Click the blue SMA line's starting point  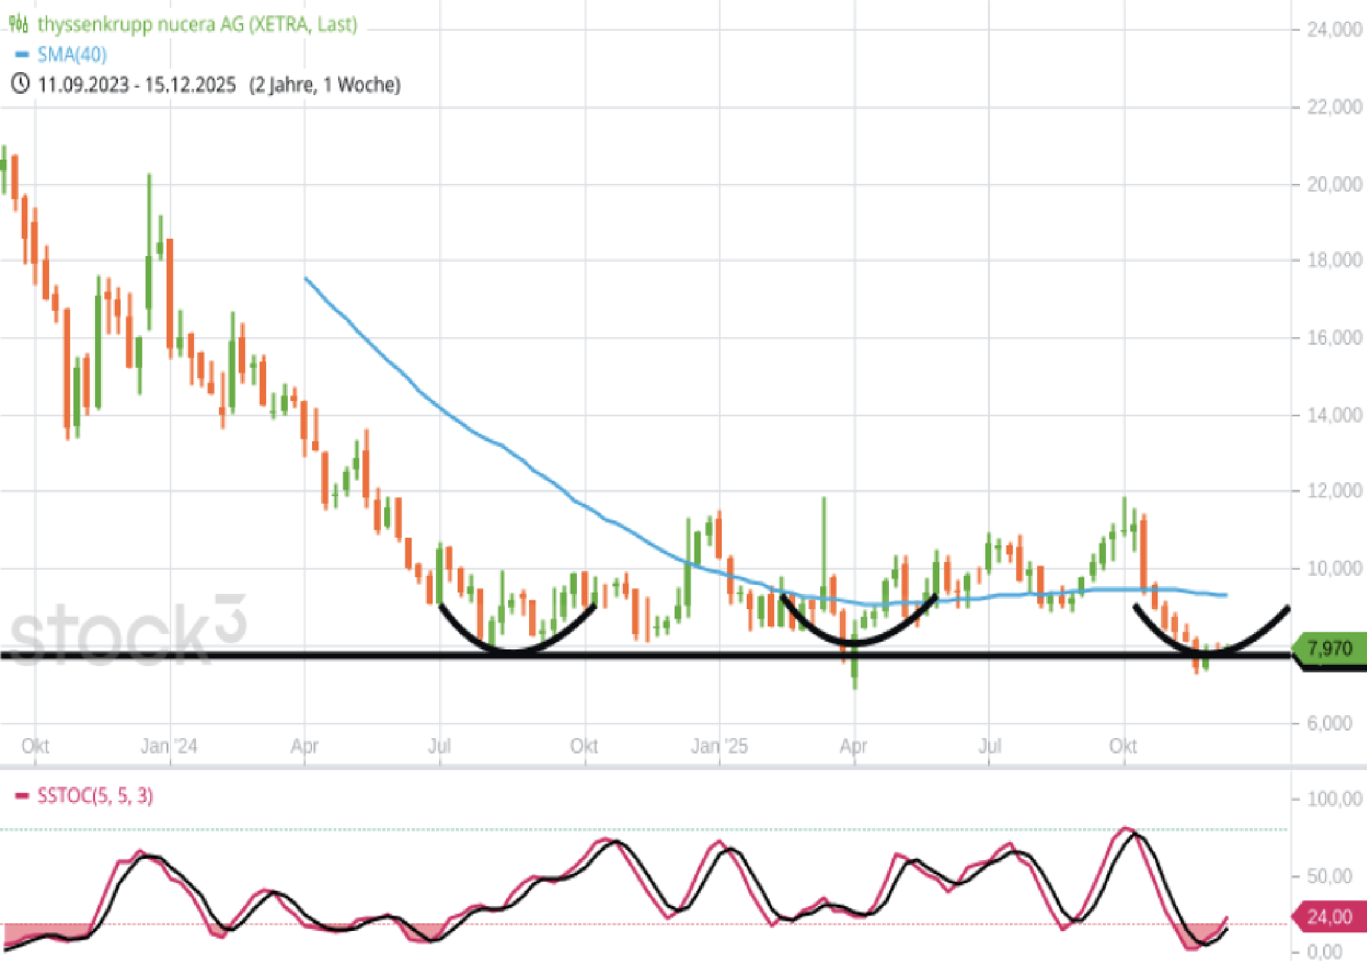[306, 278]
